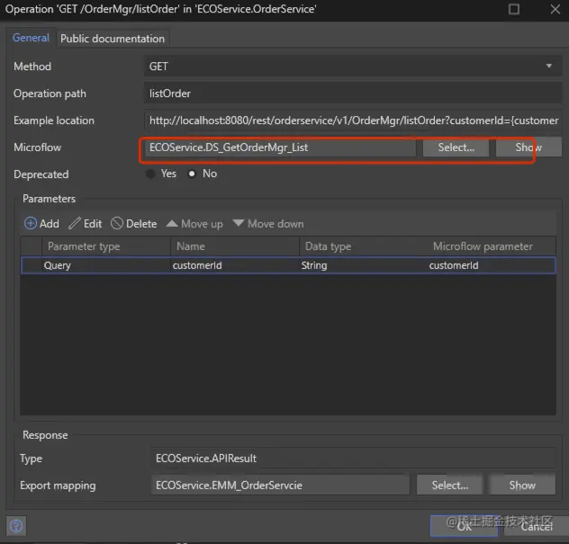This screenshot has width=569, height=544.
Task: Click the Name column header
Action: [x=235, y=246]
